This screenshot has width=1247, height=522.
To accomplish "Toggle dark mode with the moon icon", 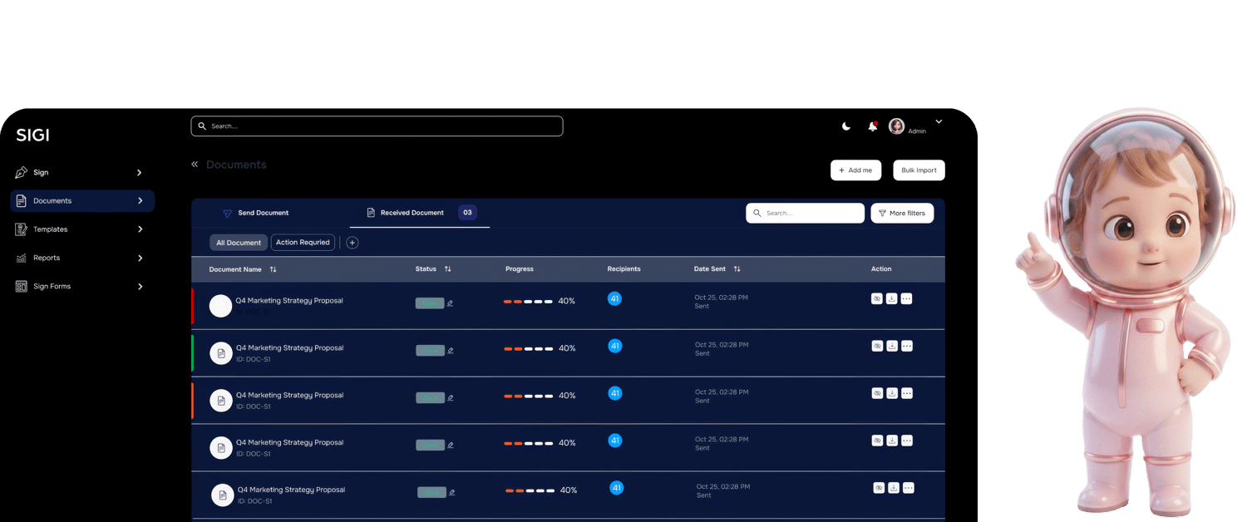I will pos(846,126).
